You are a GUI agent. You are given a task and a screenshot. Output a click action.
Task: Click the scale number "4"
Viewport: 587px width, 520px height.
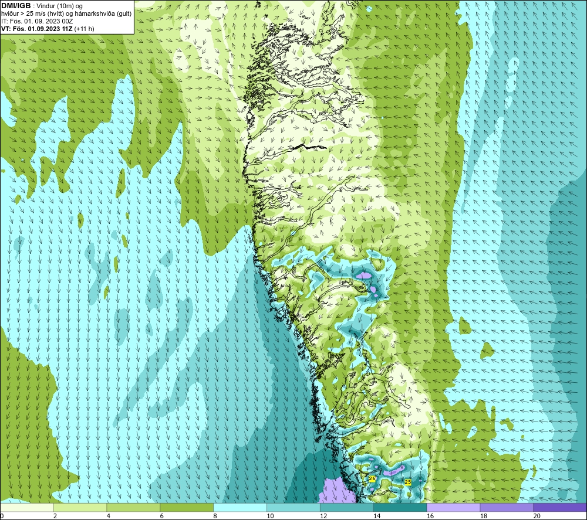(109, 516)
